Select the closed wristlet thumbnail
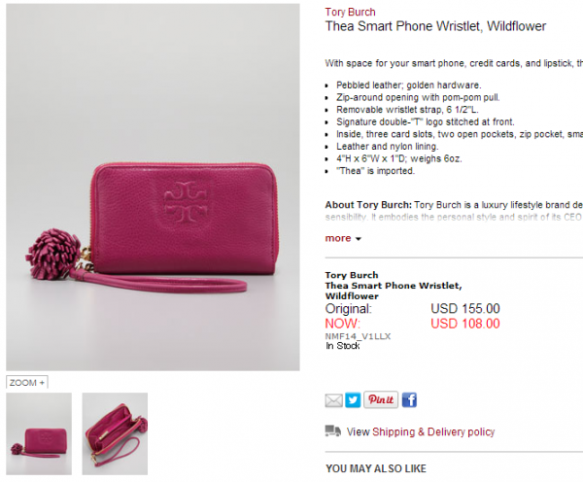The image size is (583, 482). 39,433
